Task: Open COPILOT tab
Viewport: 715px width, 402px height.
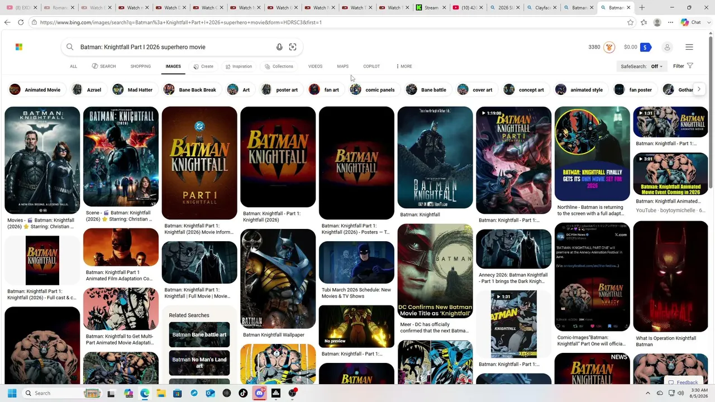Action: coord(371,66)
